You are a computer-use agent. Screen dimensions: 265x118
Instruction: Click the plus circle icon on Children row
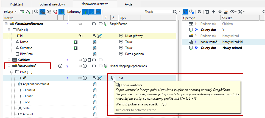click(x=85, y=60)
